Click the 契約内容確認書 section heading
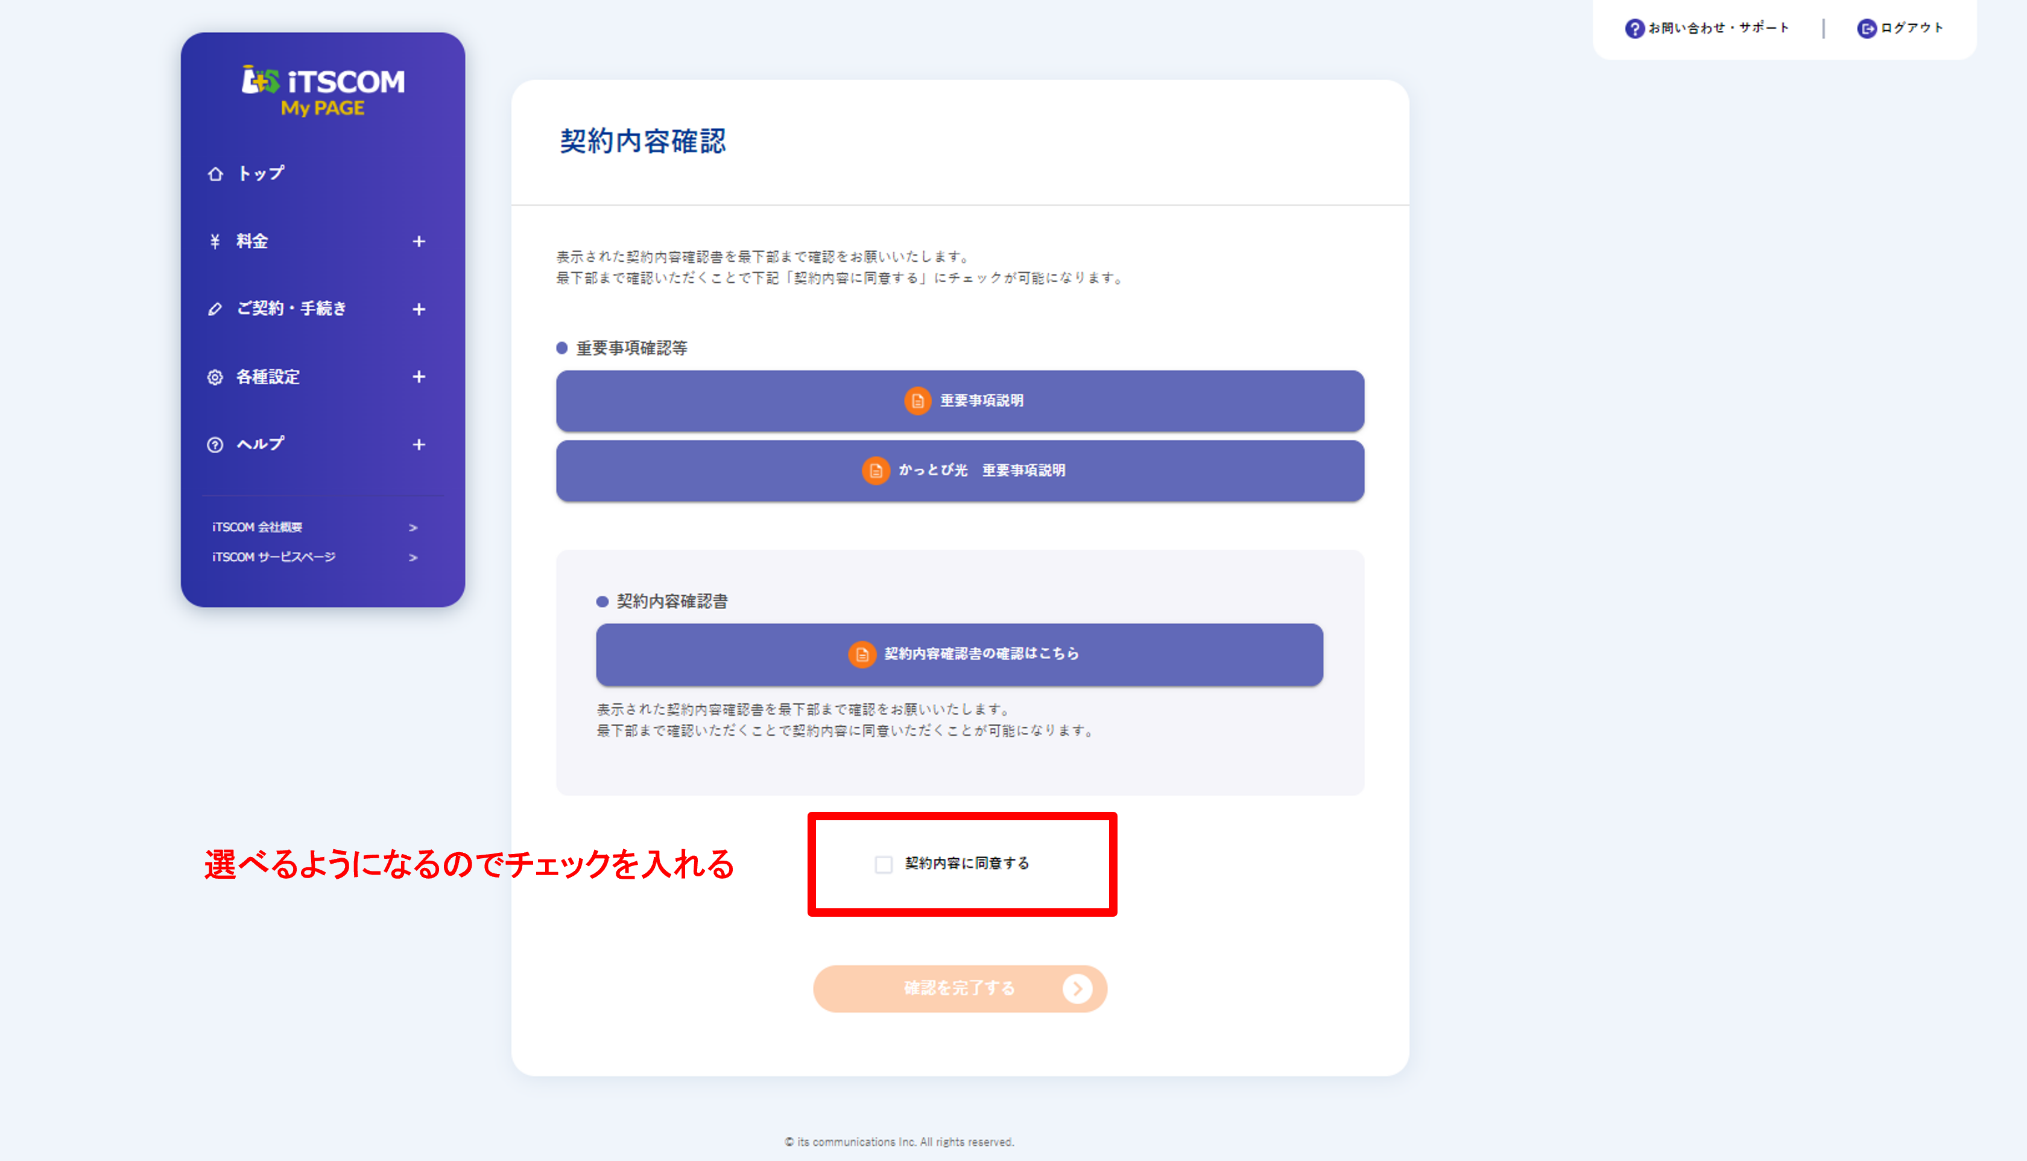 coord(672,602)
